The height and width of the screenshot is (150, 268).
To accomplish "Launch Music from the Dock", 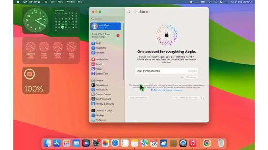I will coord(193,143).
